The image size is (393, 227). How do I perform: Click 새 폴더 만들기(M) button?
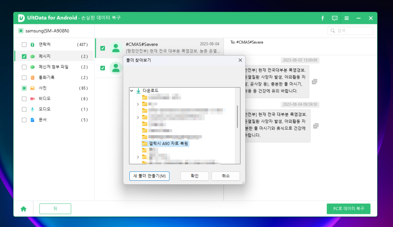click(x=149, y=176)
